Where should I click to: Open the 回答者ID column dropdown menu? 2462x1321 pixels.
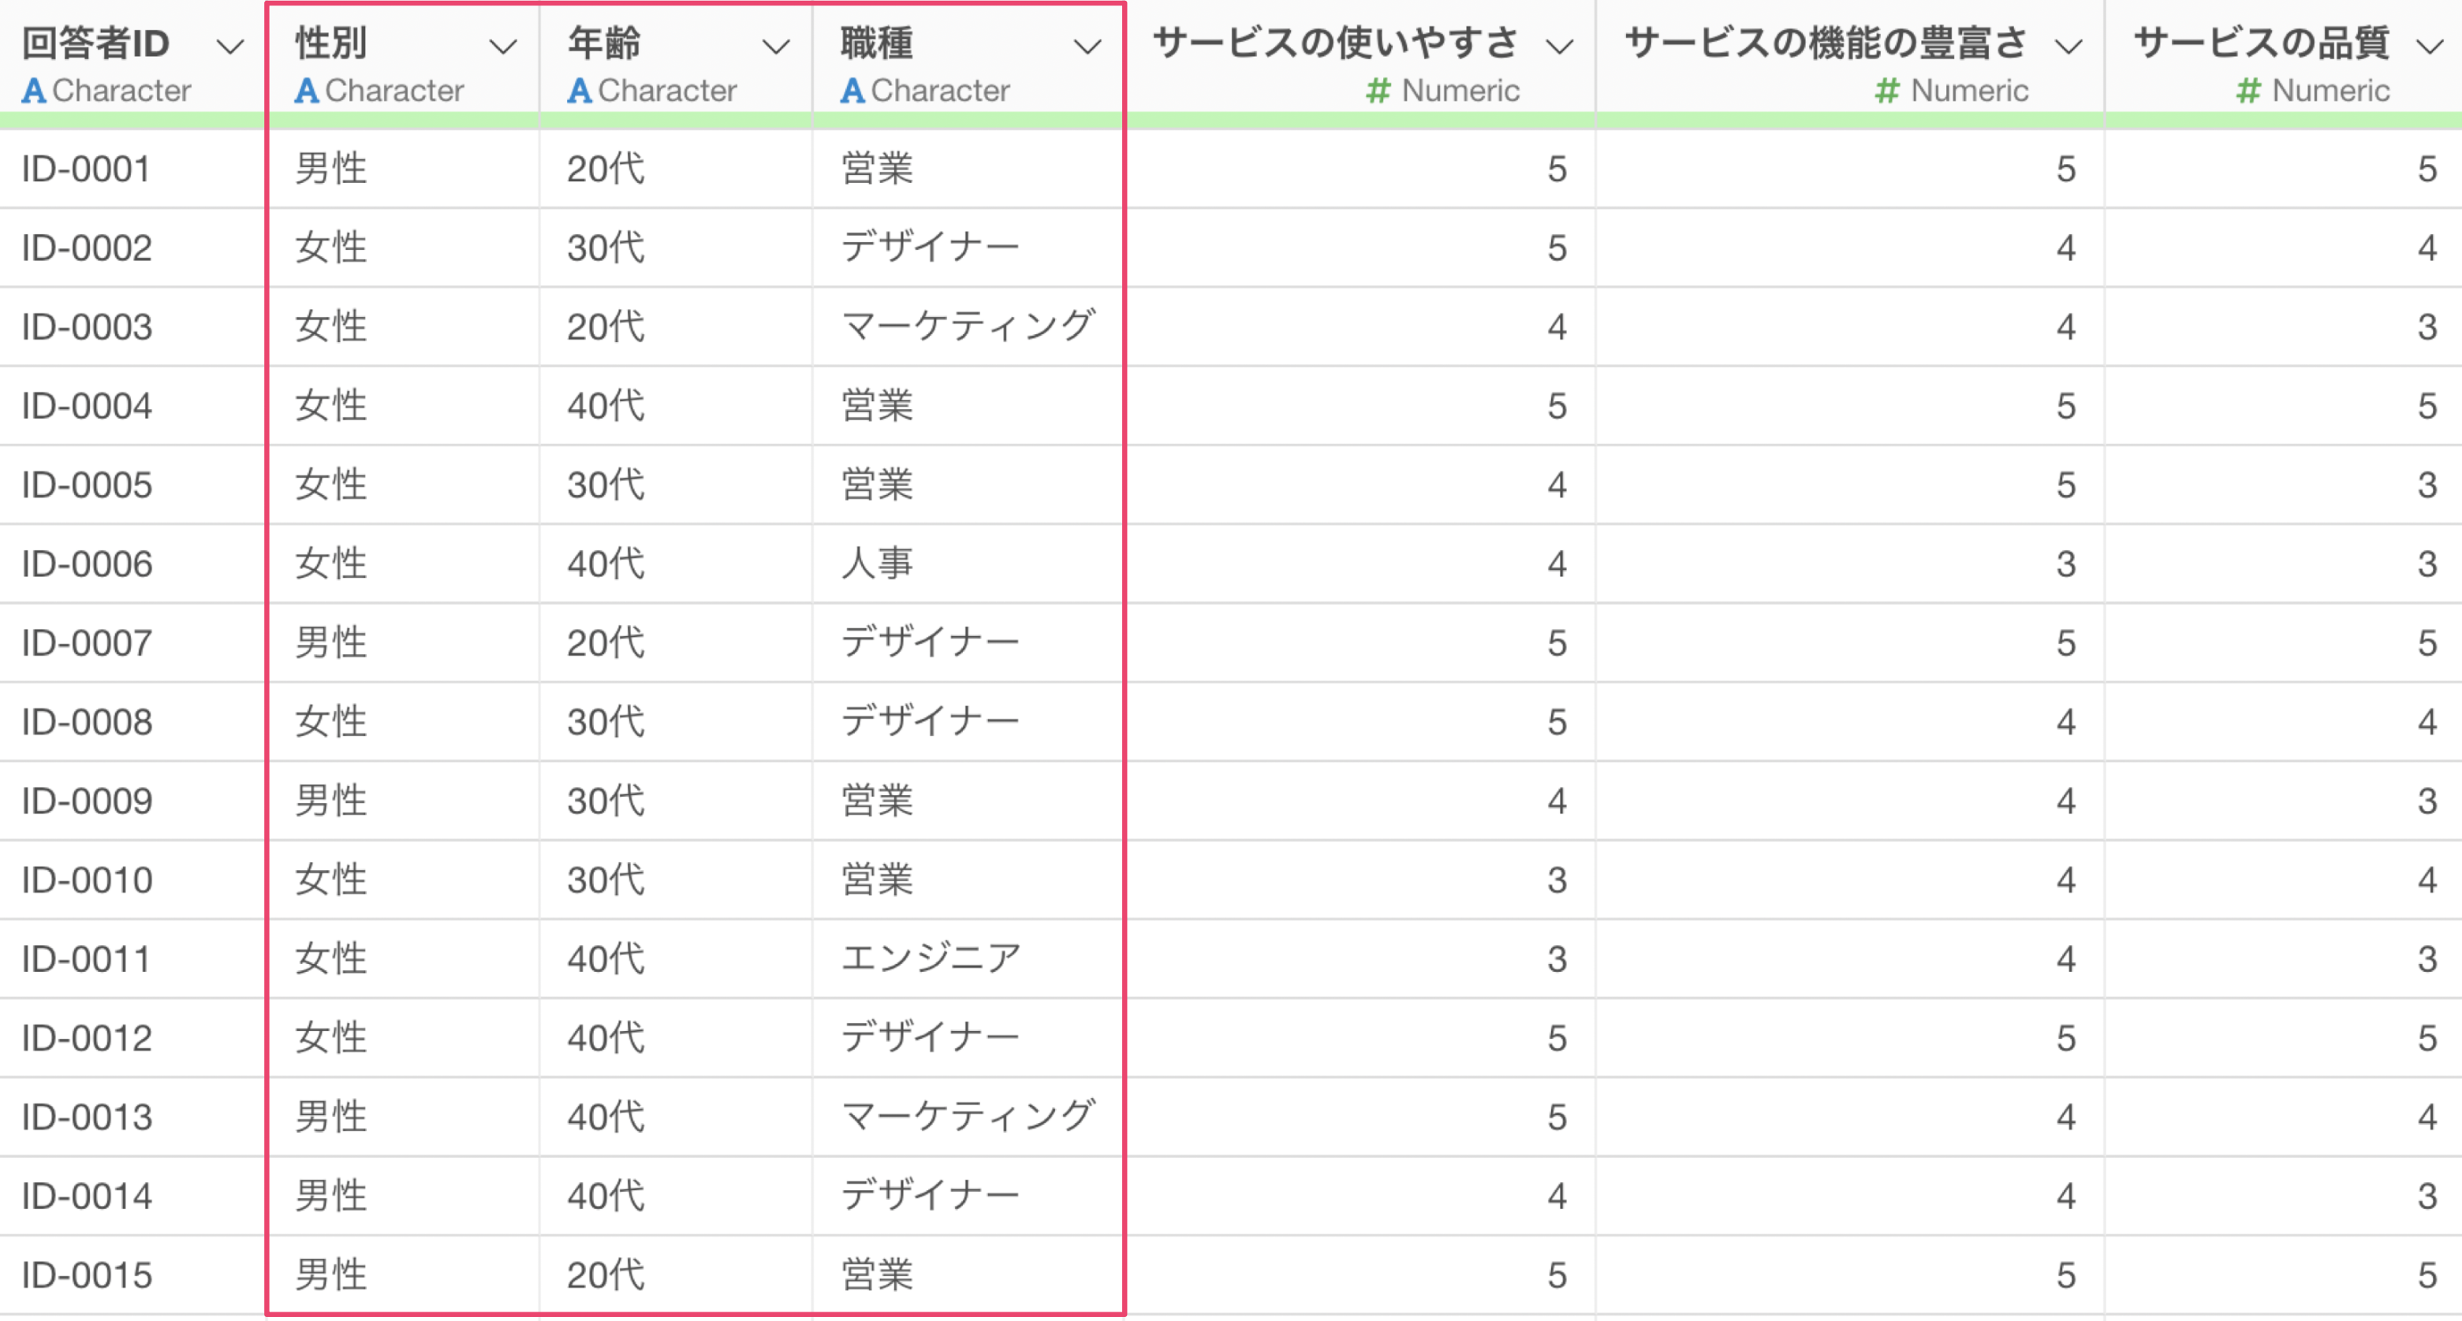[x=230, y=46]
